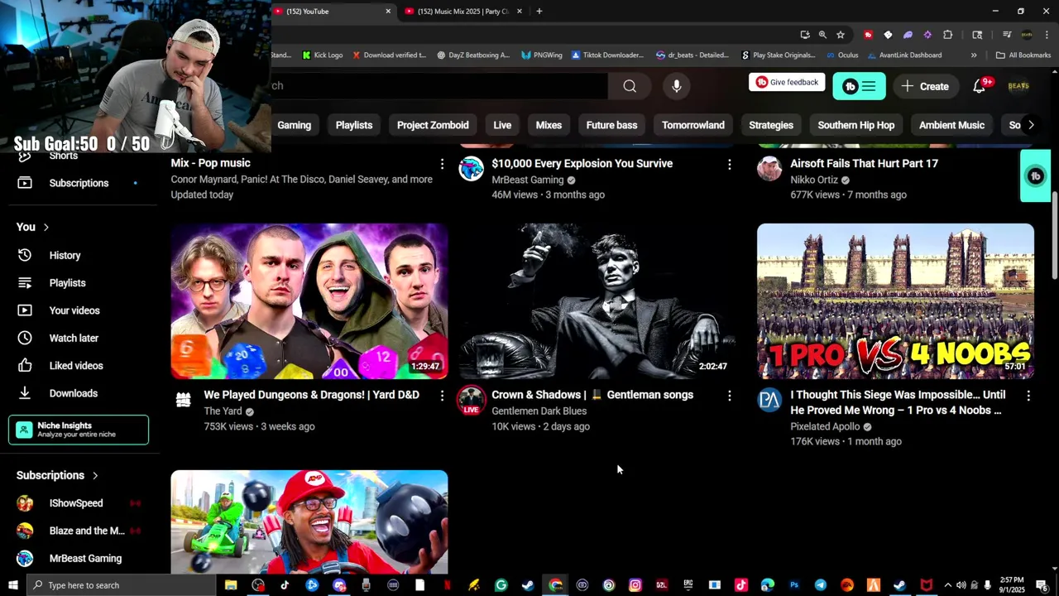Image resolution: width=1059 pixels, height=596 pixels.
Task: Show next category chips with arrow
Action: coord(1031,125)
